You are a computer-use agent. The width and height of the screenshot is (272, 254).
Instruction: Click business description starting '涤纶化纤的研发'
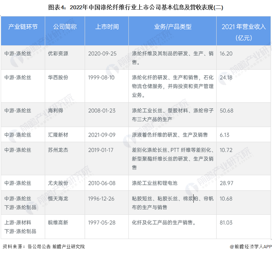(173, 86)
